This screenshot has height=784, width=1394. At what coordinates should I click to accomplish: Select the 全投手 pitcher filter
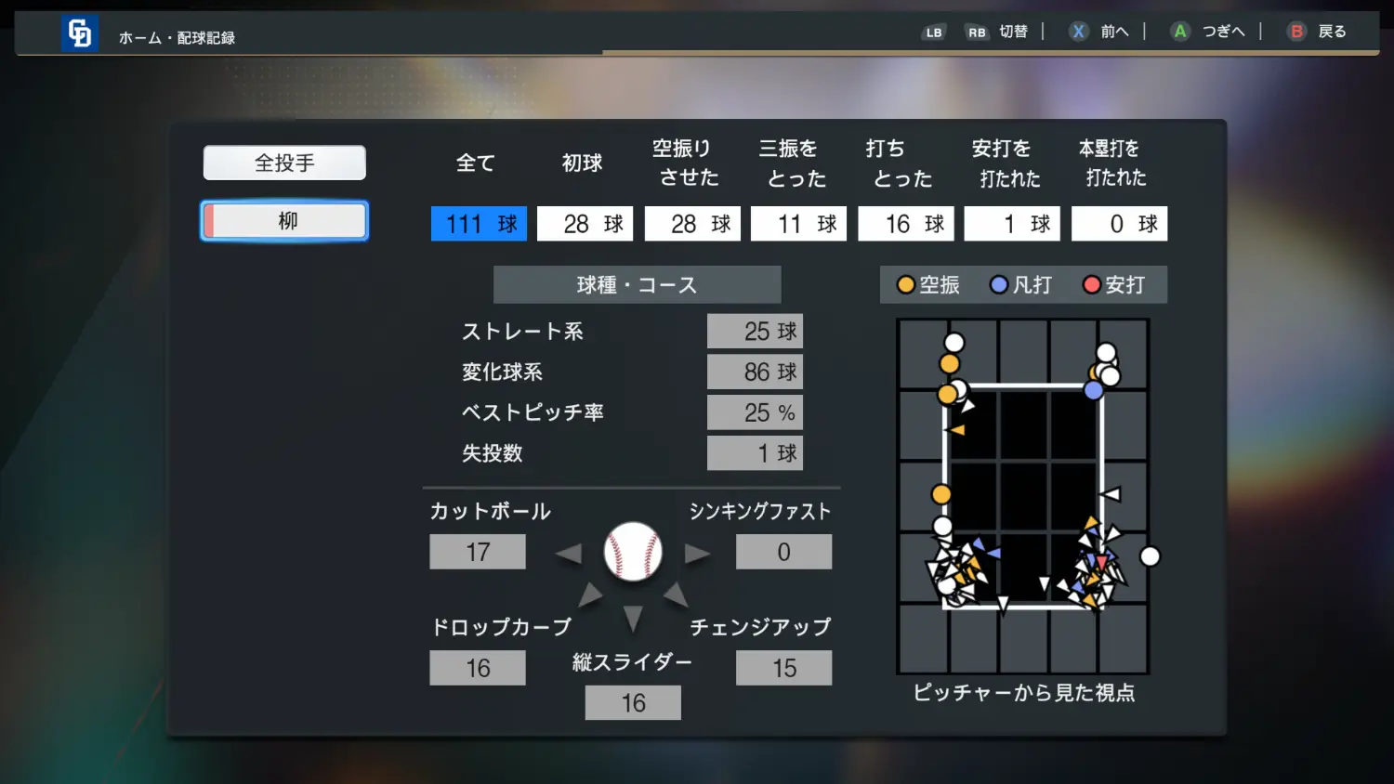[x=284, y=163]
